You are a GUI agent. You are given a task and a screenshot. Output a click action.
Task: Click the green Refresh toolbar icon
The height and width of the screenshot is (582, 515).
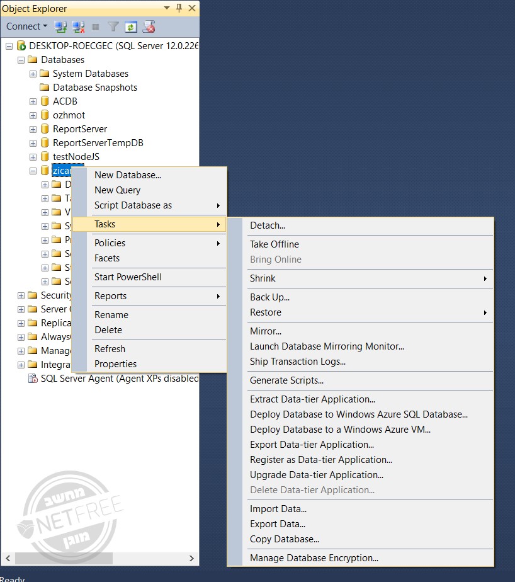(x=131, y=26)
